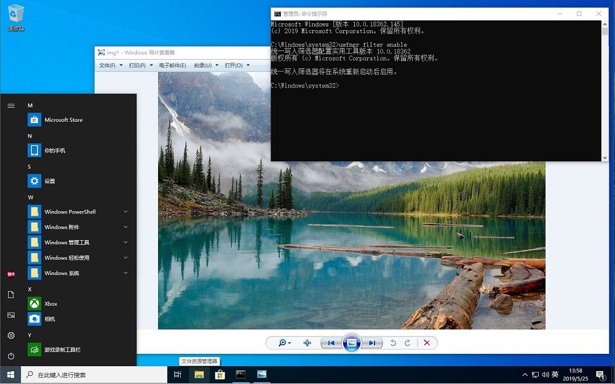Open the magnifier zoom control
Viewport: 615px width, 384px height.
point(282,343)
